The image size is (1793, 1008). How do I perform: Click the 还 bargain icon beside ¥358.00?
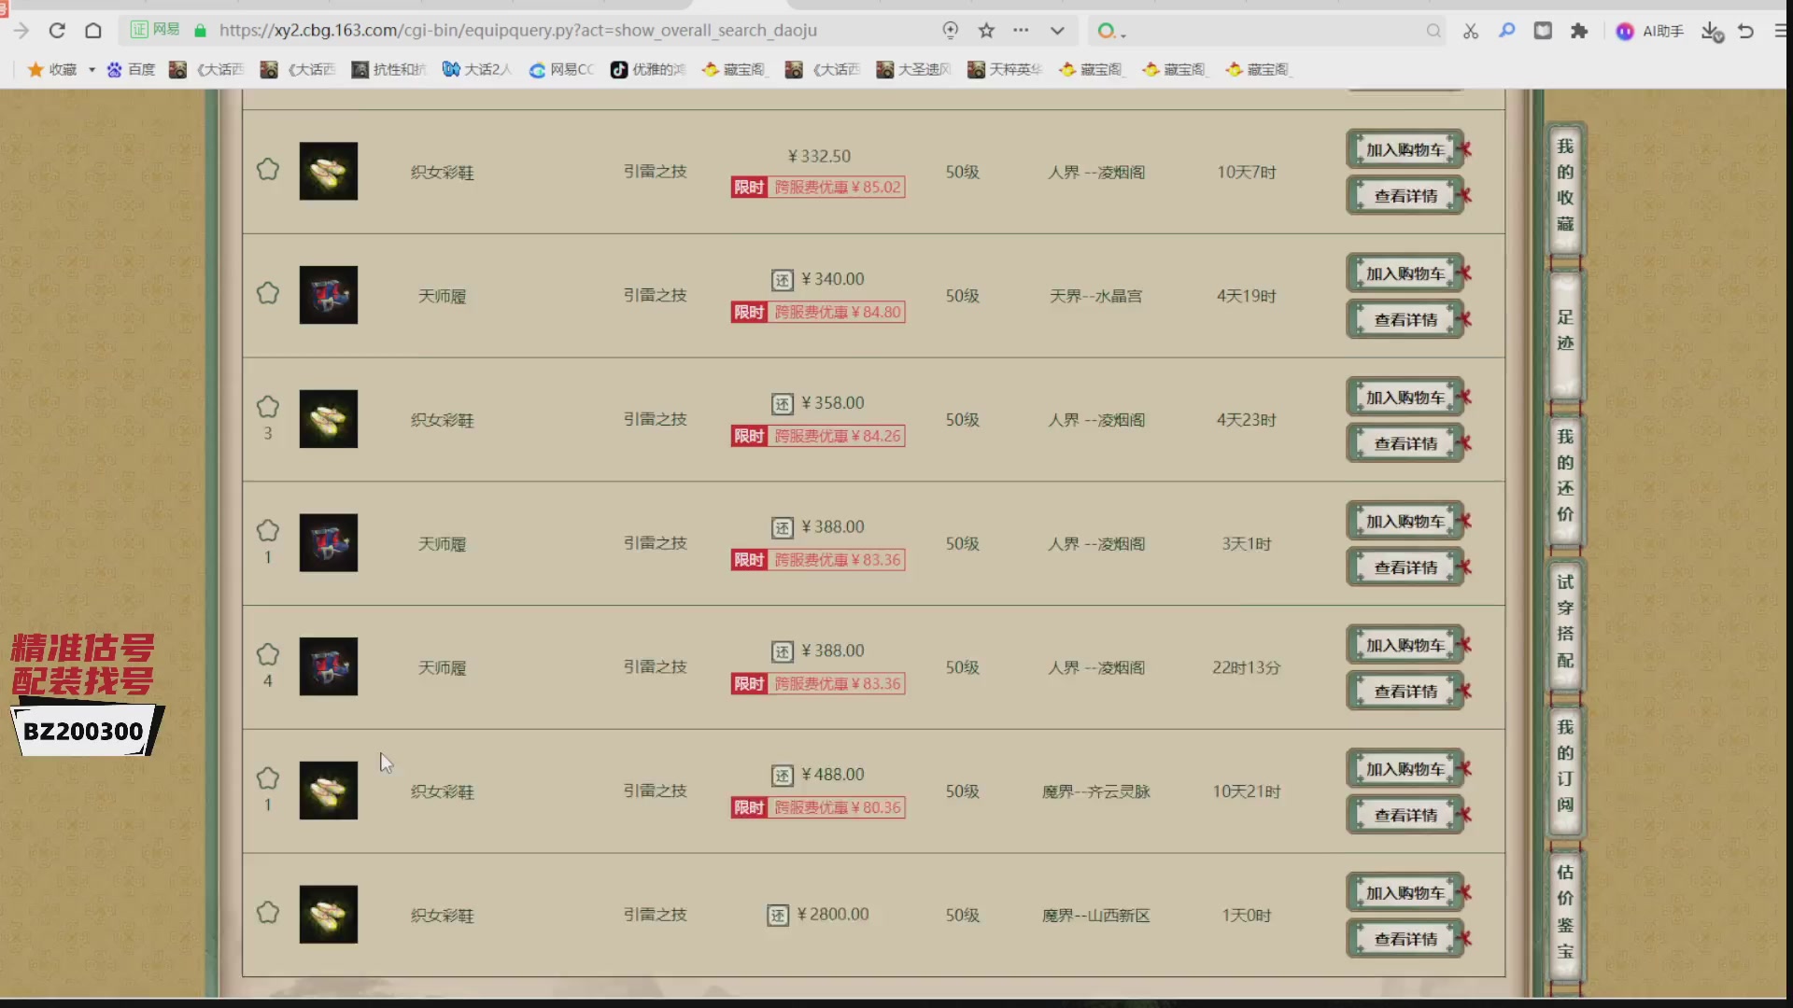(x=783, y=404)
